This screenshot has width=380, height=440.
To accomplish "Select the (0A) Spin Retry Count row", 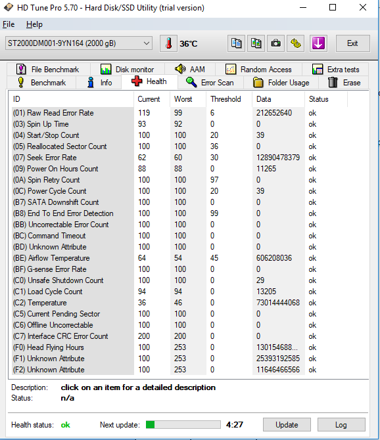I will click(179, 180).
